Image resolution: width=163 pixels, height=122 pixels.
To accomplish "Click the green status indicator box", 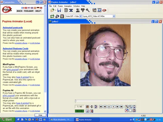I will [x=79, y=111].
